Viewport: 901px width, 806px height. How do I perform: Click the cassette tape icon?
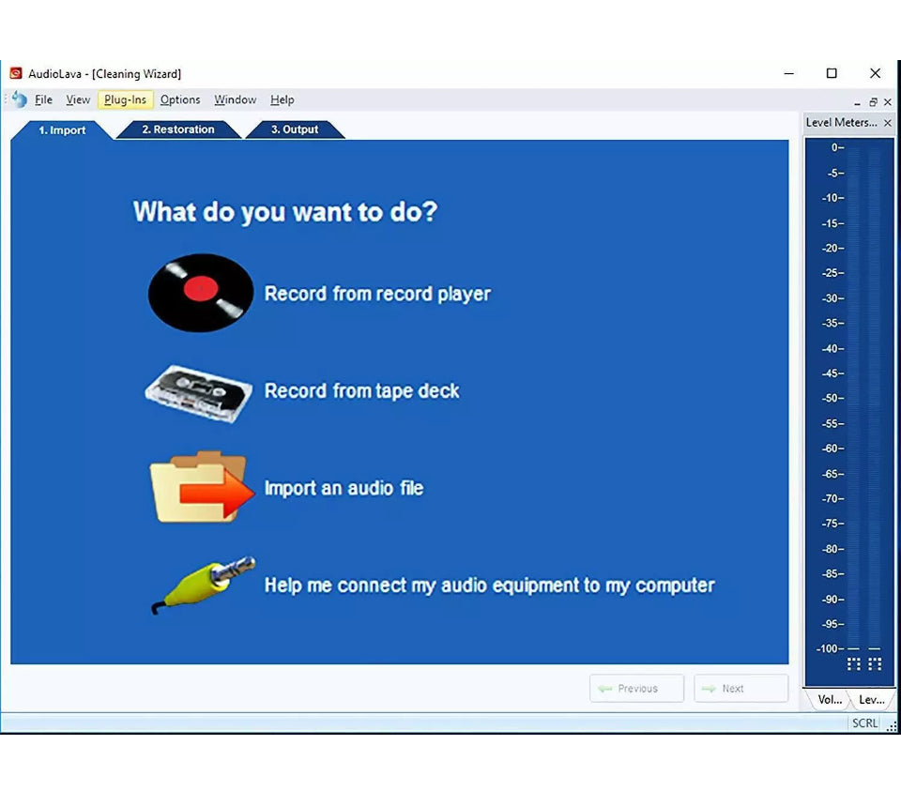tap(198, 391)
